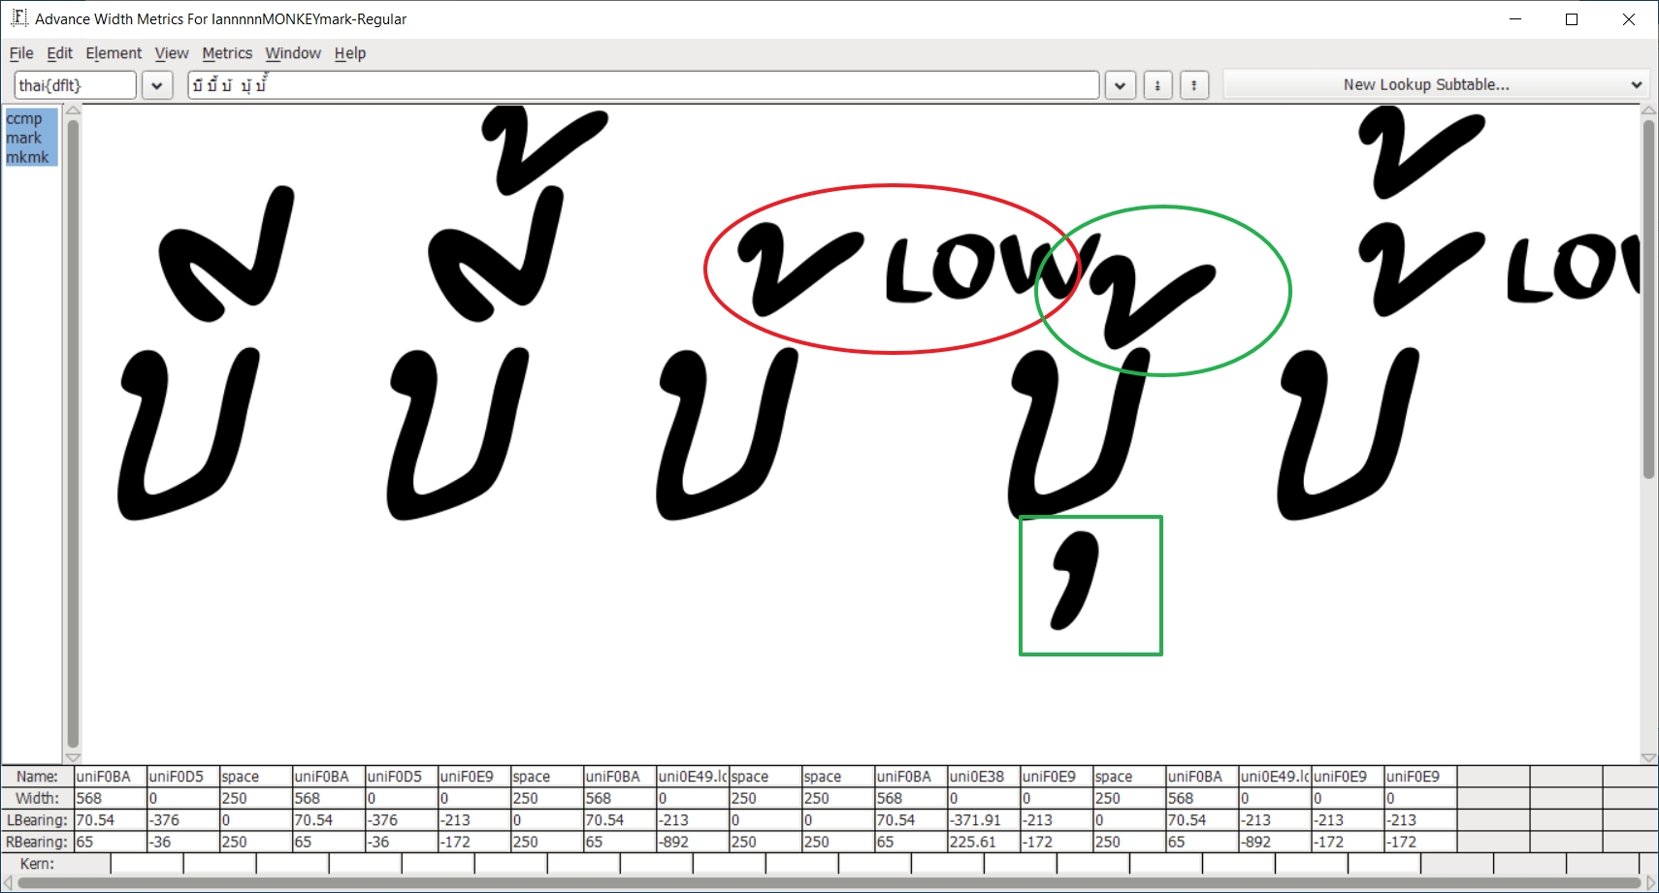This screenshot has width=1659, height=893.
Task: Select the first uniF0BA glyph in the preview
Action: pos(189,431)
